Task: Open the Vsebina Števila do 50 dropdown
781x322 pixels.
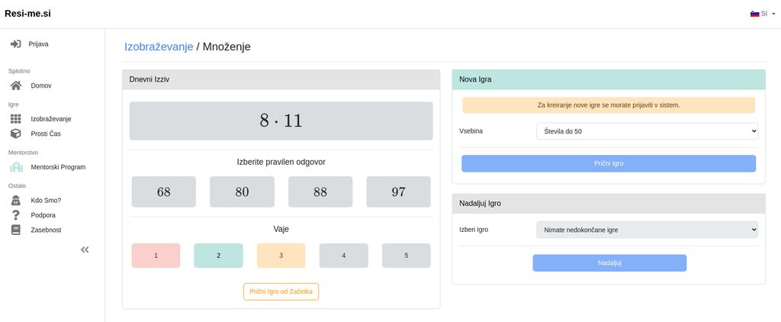Action: click(647, 131)
